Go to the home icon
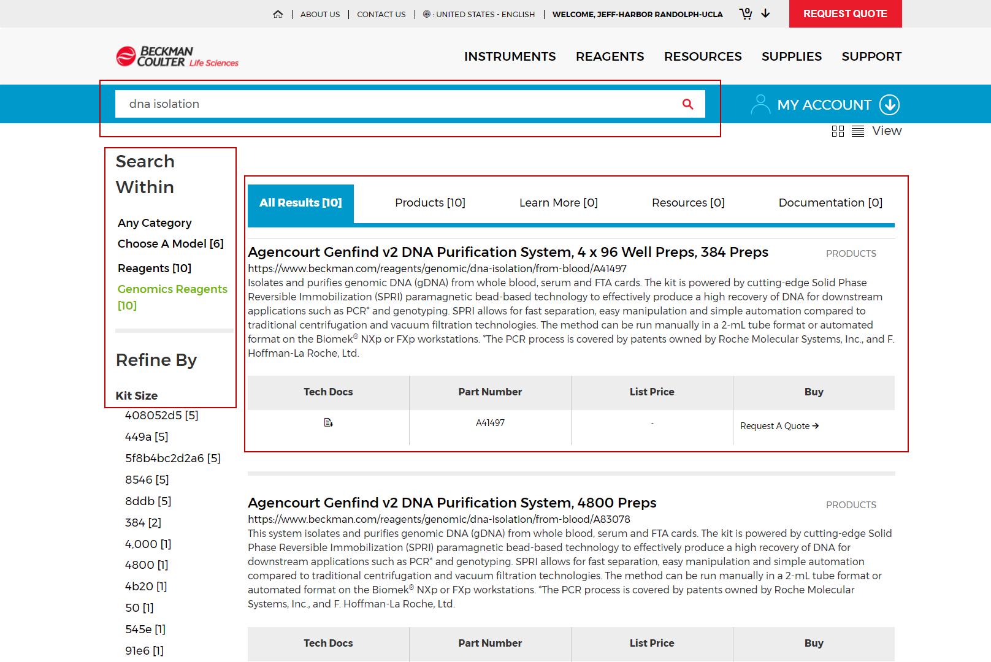 [x=278, y=14]
